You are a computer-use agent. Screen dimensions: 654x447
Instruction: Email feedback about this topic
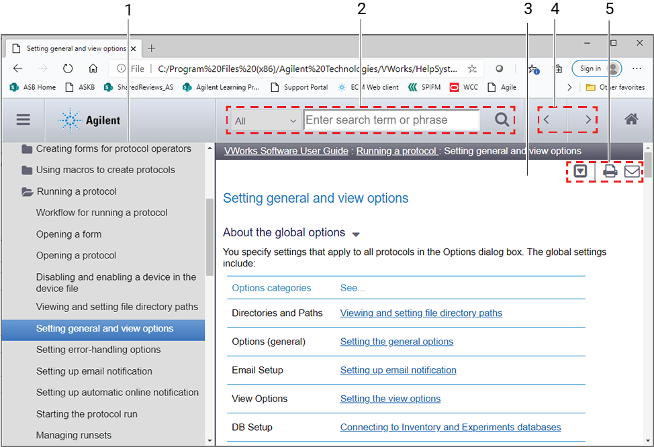coord(632,171)
